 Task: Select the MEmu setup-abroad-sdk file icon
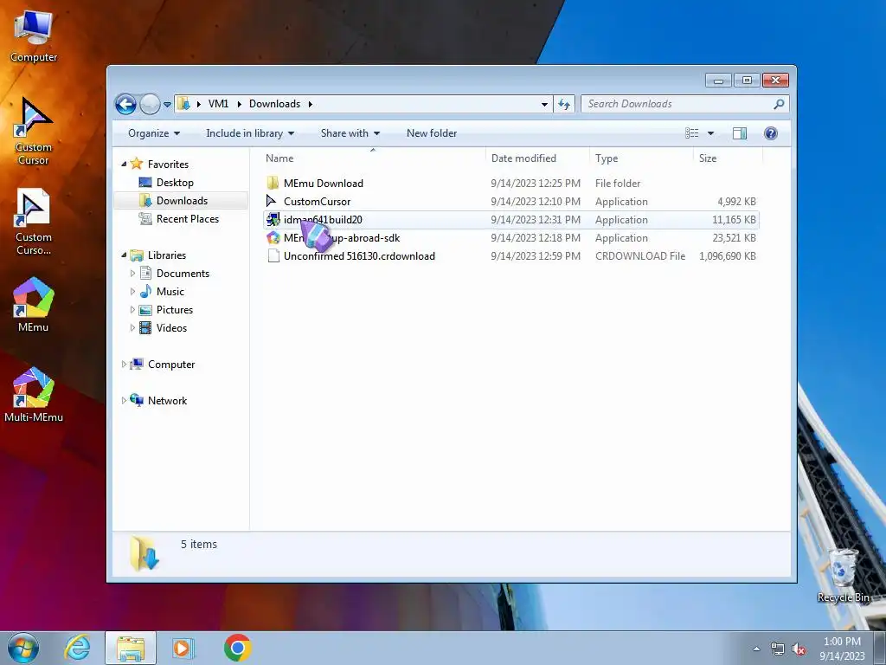273,237
